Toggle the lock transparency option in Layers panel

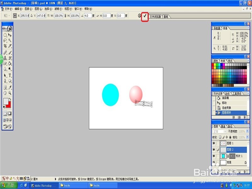point(220,137)
